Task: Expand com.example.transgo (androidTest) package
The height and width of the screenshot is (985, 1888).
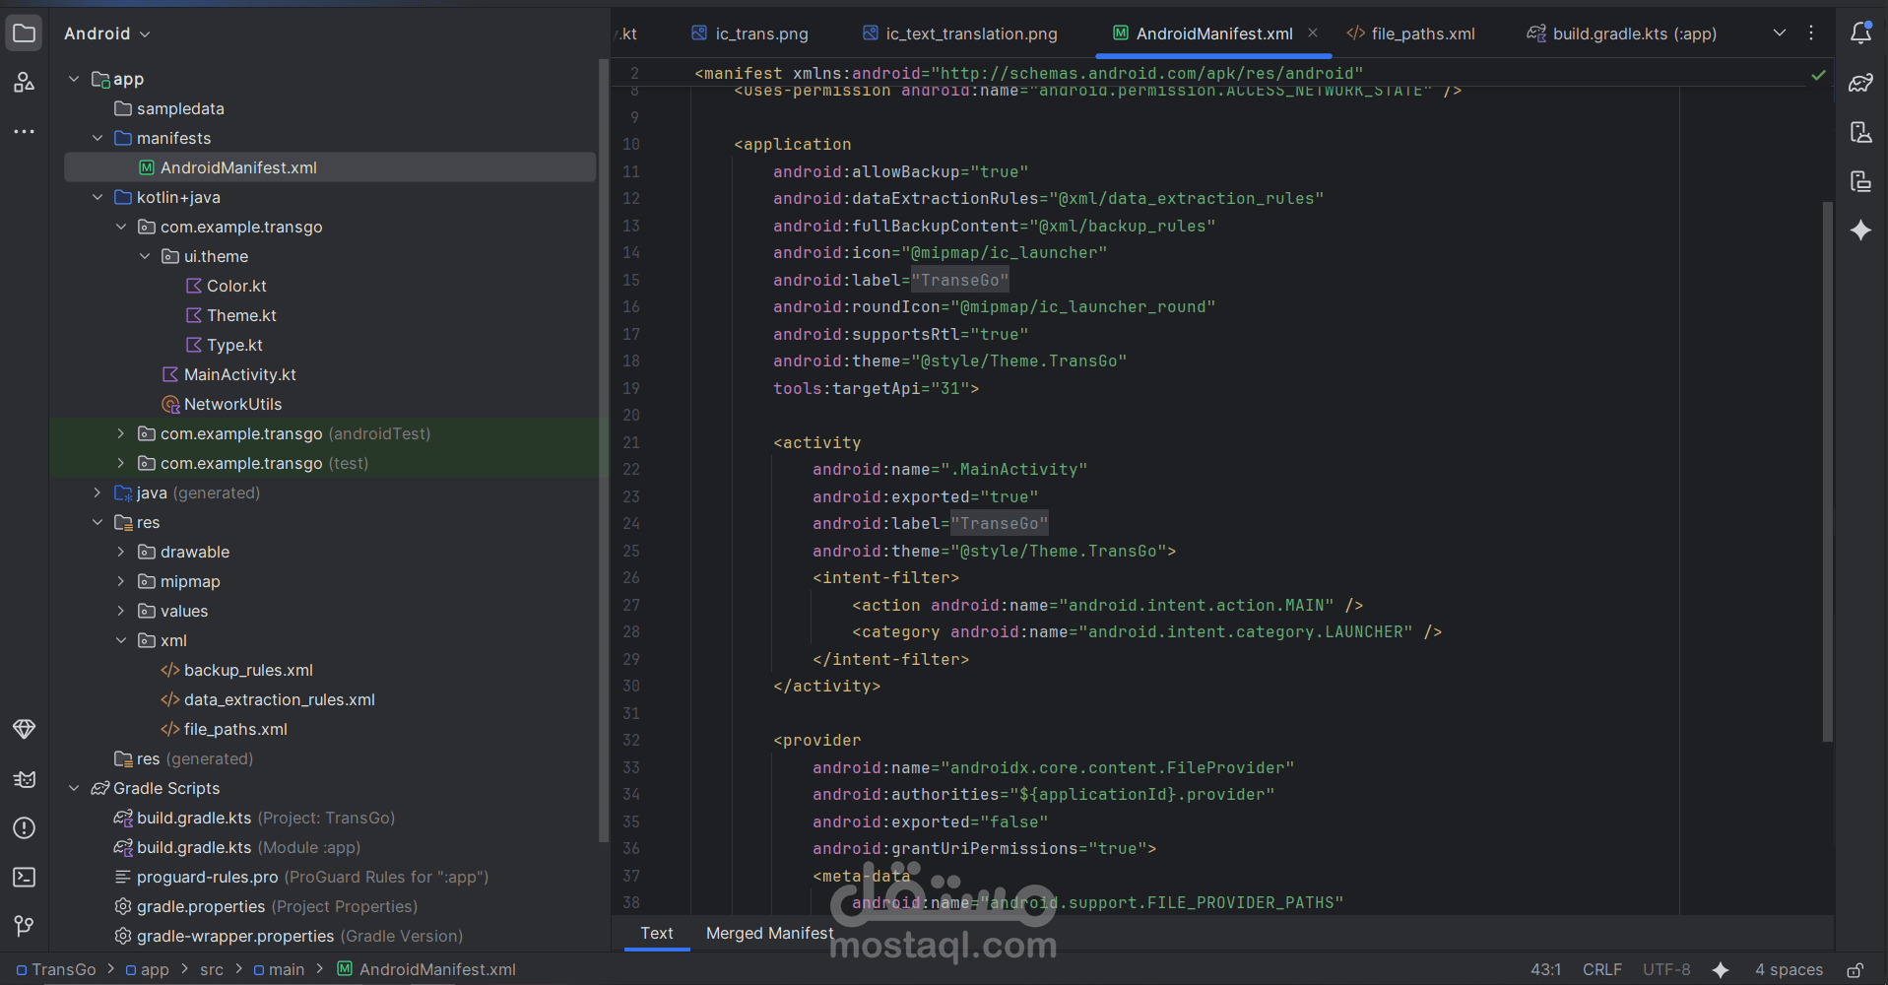Action: (x=121, y=433)
